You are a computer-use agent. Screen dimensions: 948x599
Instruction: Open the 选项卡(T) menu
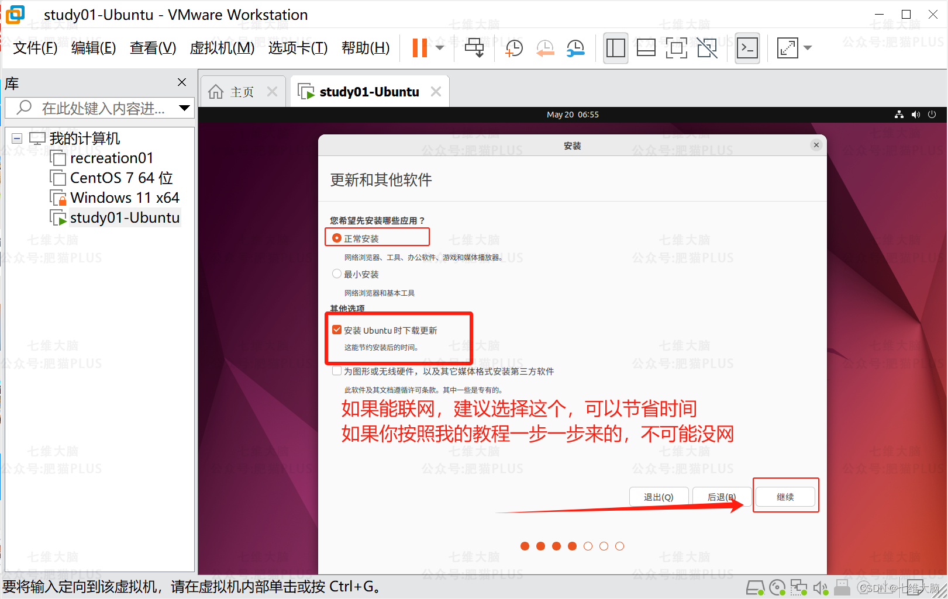click(298, 48)
